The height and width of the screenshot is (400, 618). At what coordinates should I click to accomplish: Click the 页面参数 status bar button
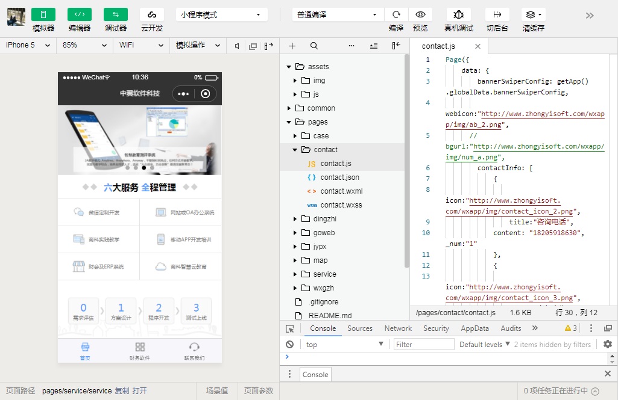tap(259, 391)
